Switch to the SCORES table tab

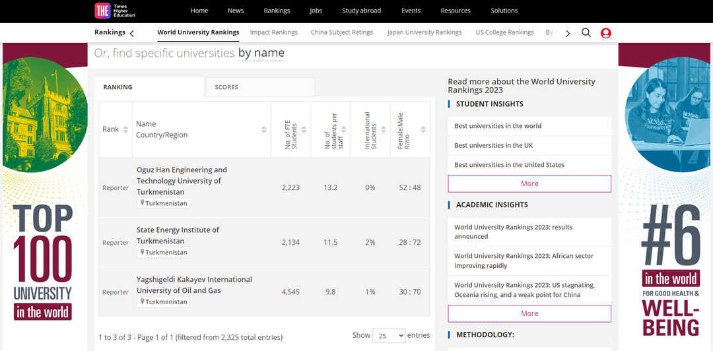(260, 87)
